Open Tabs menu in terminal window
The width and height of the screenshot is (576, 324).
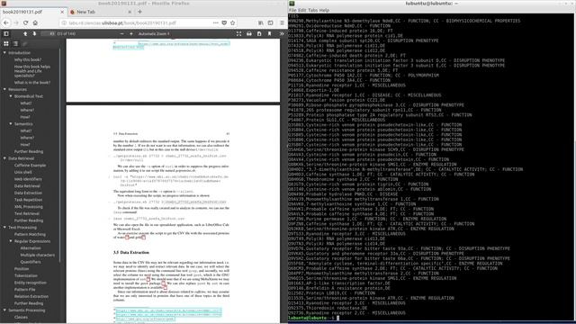312,10
